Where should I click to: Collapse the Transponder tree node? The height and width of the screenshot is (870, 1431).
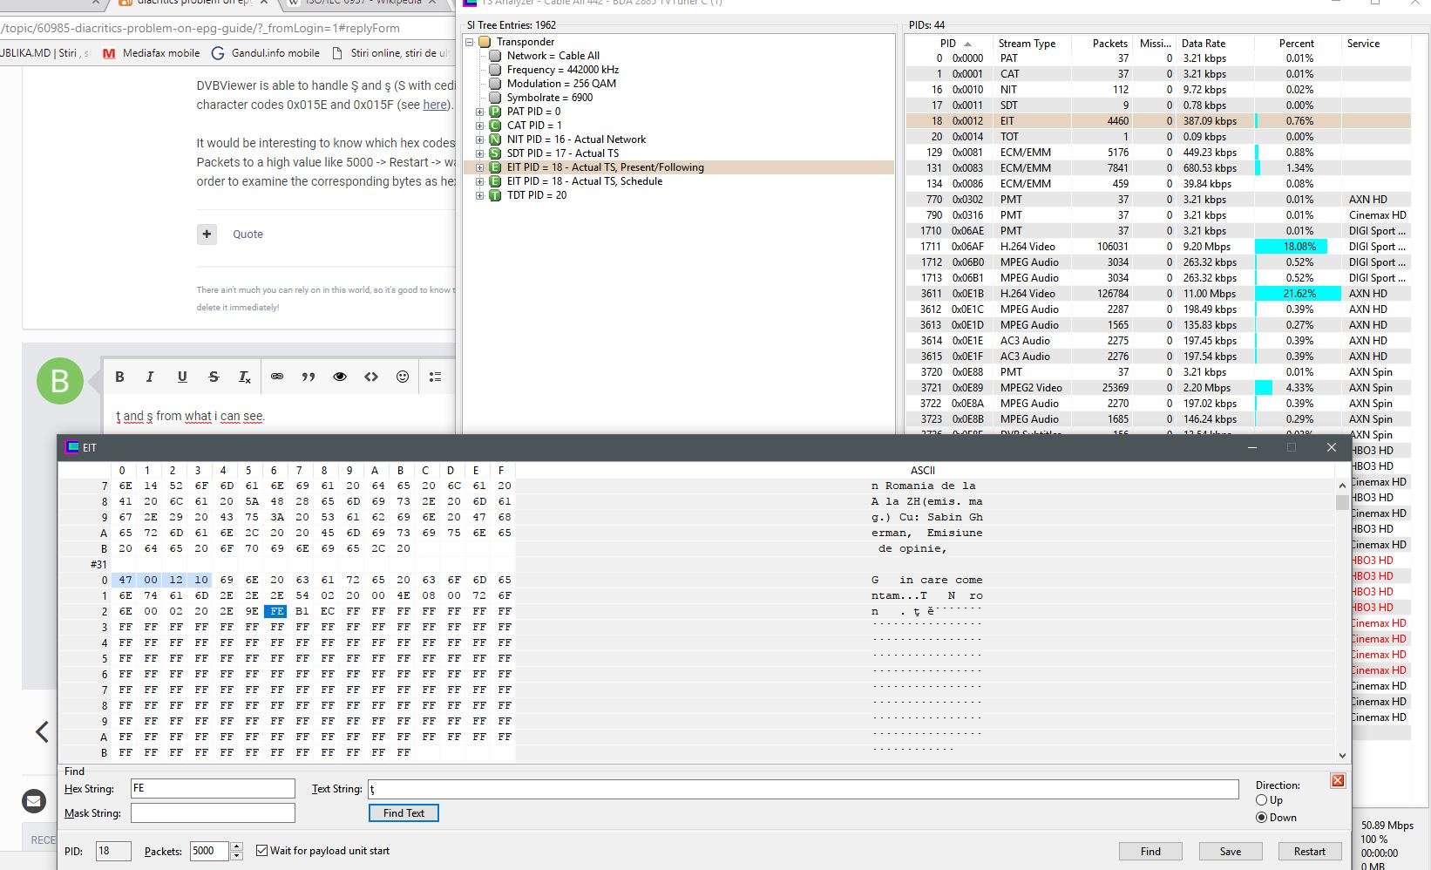pos(470,42)
